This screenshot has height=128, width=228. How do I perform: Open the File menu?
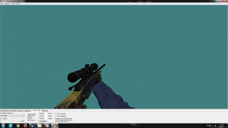pyautogui.click(x=2, y=4)
